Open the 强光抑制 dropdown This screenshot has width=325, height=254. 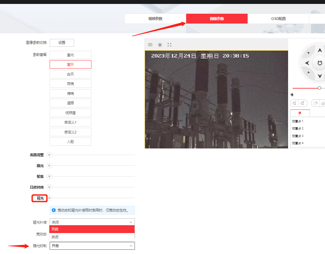[92, 246]
